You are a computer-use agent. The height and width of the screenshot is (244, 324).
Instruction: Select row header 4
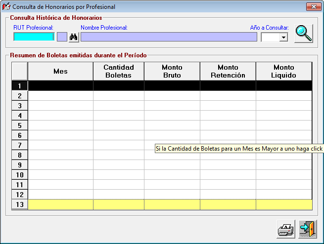tap(20, 116)
